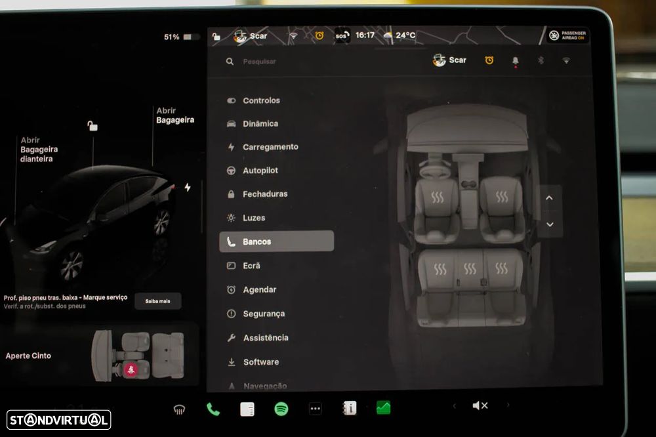Toggle rear center seat heater
This screenshot has width=656, height=437.
tap(470, 269)
